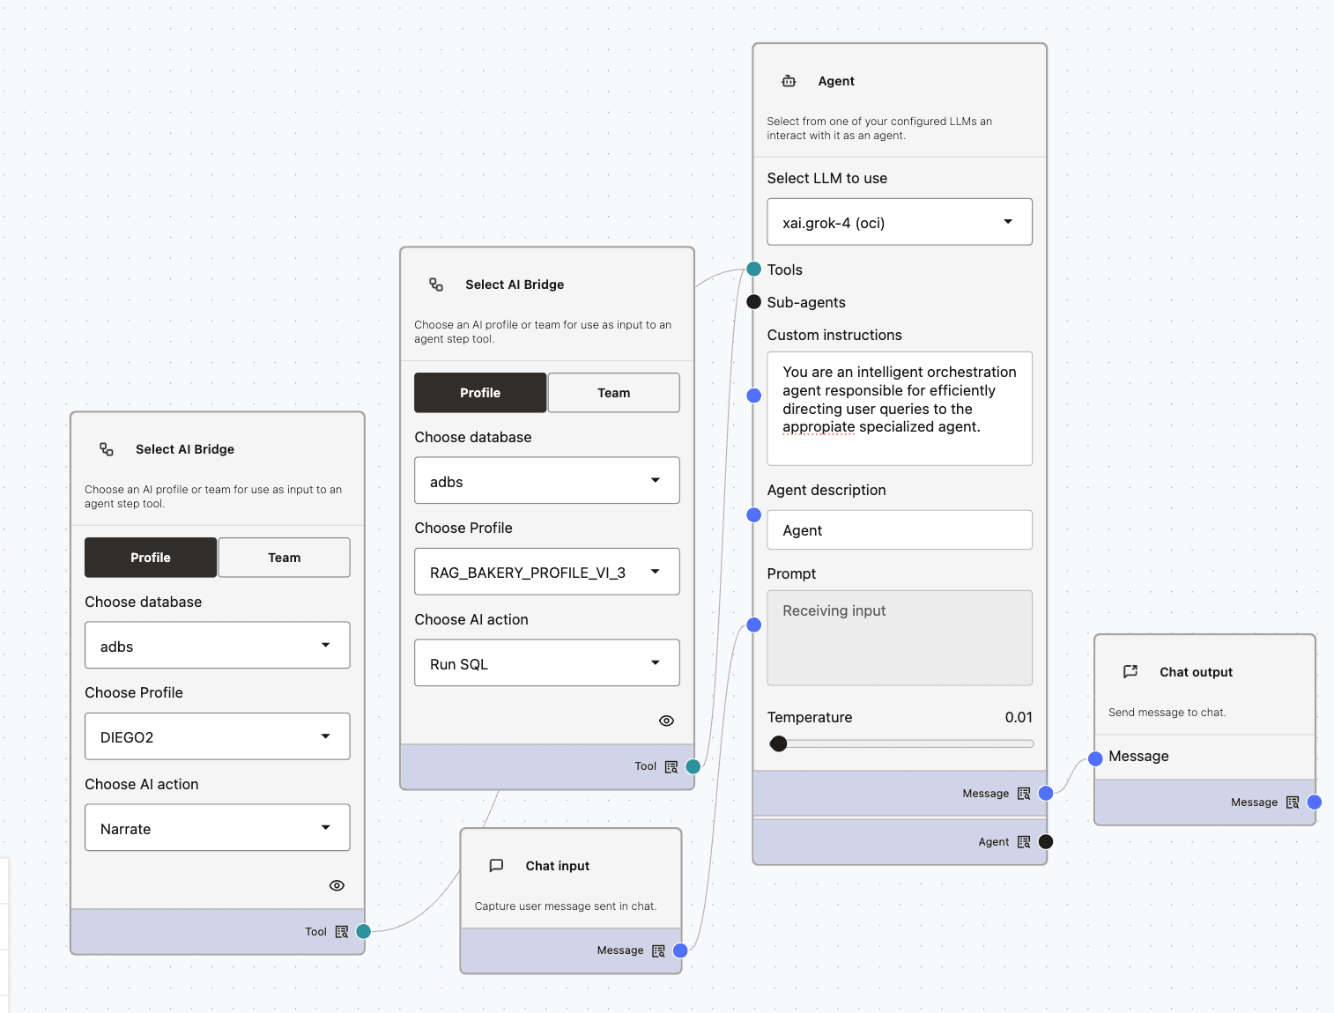This screenshot has height=1013, width=1334.
Task: Click the AI Bridge branch icon on the DIEGO2 node header
Action: [106, 449]
